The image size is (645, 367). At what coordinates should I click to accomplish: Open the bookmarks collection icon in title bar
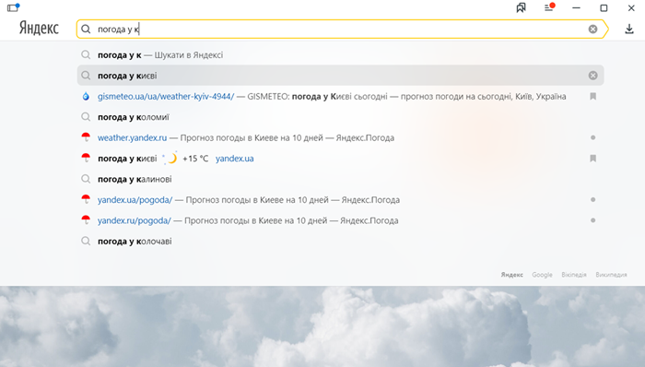click(x=521, y=7)
